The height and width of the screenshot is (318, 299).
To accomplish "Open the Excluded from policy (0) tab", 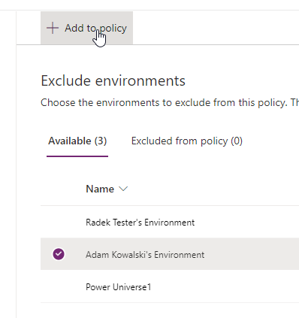I will tap(187, 141).
